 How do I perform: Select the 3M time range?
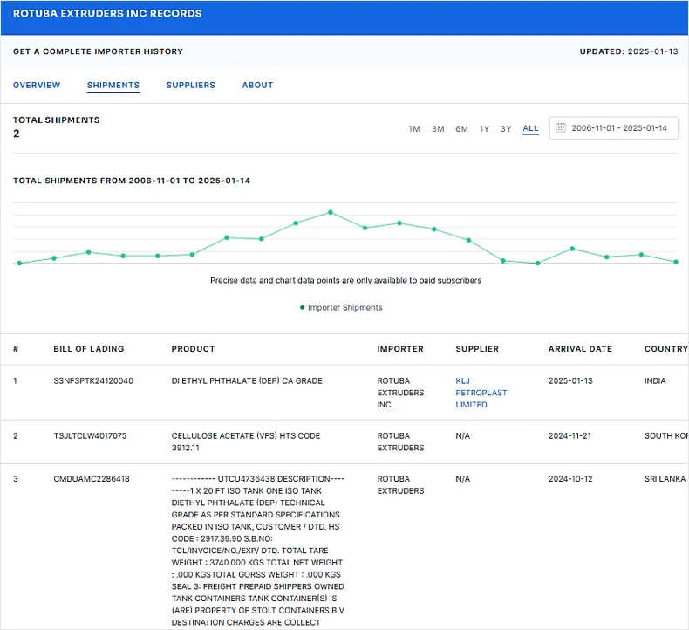[x=438, y=129]
